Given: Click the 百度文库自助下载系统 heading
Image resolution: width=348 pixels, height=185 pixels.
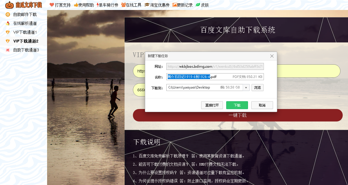Looking at the screenshot, I should click(238, 30).
